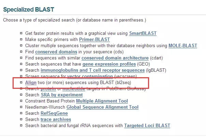Click the bullet beside the SmartBLAST entry
This screenshot has width=206, height=137.
[x=21, y=33]
